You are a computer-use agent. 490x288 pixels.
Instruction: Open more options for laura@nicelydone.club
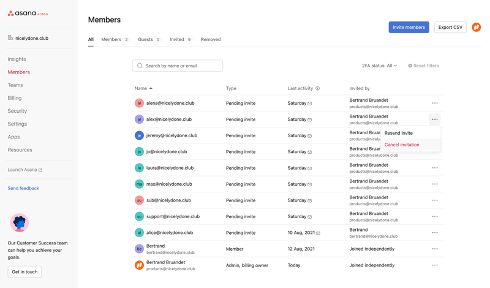click(x=435, y=168)
